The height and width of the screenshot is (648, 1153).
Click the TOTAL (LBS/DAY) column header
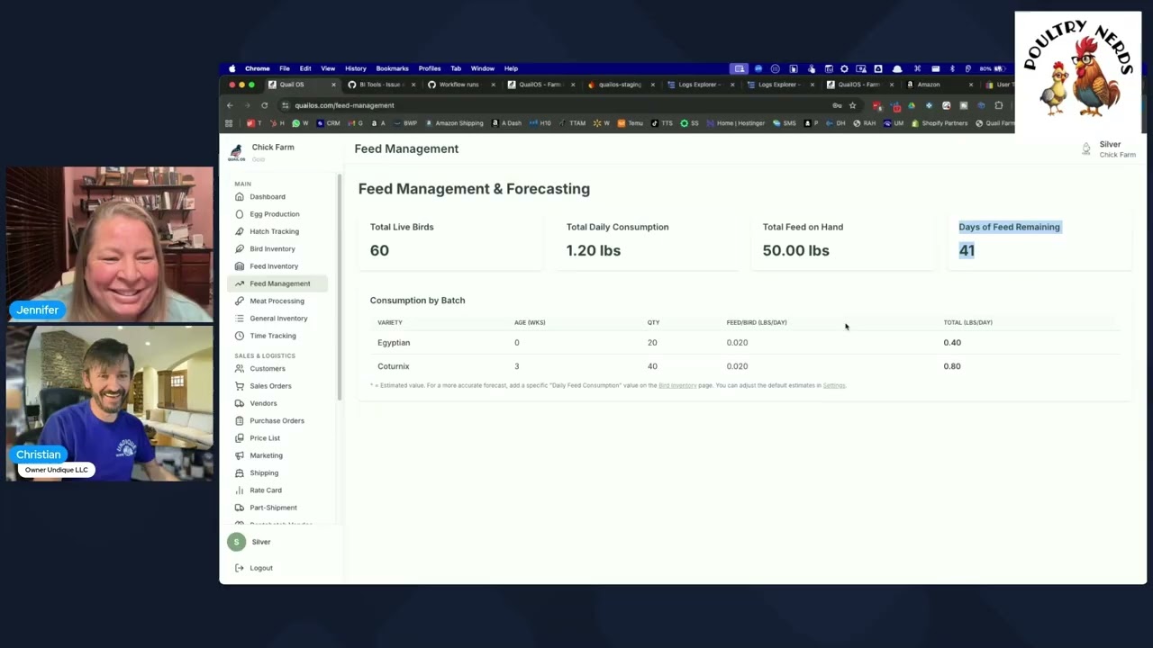point(967,322)
